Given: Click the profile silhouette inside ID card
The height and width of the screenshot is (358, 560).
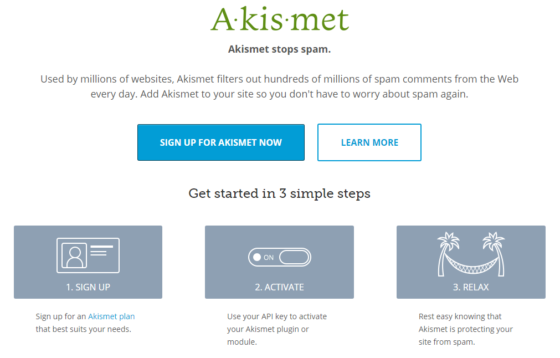Looking at the screenshot, I should (x=74, y=255).
